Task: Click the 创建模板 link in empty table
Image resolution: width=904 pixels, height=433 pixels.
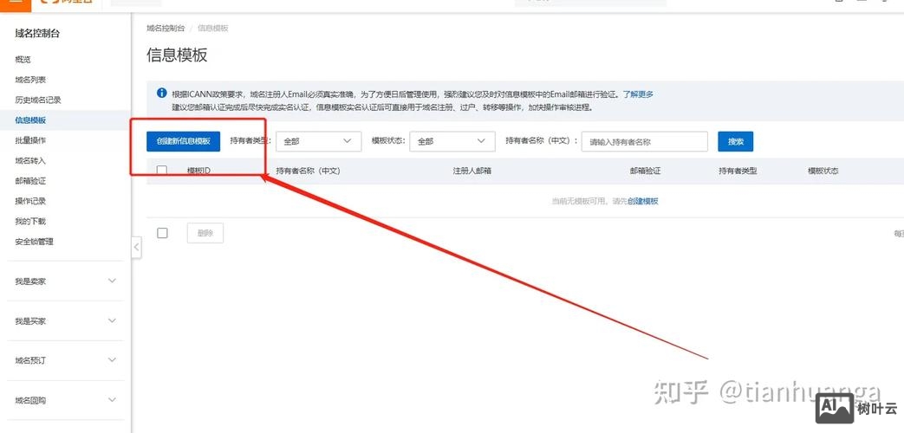Action: tap(643, 201)
